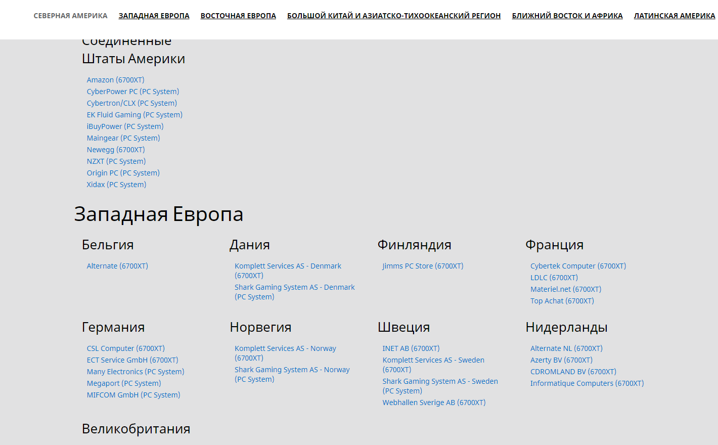Click Azerty BV (6700XT) link
718x445 pixels.
coord(561,360)
